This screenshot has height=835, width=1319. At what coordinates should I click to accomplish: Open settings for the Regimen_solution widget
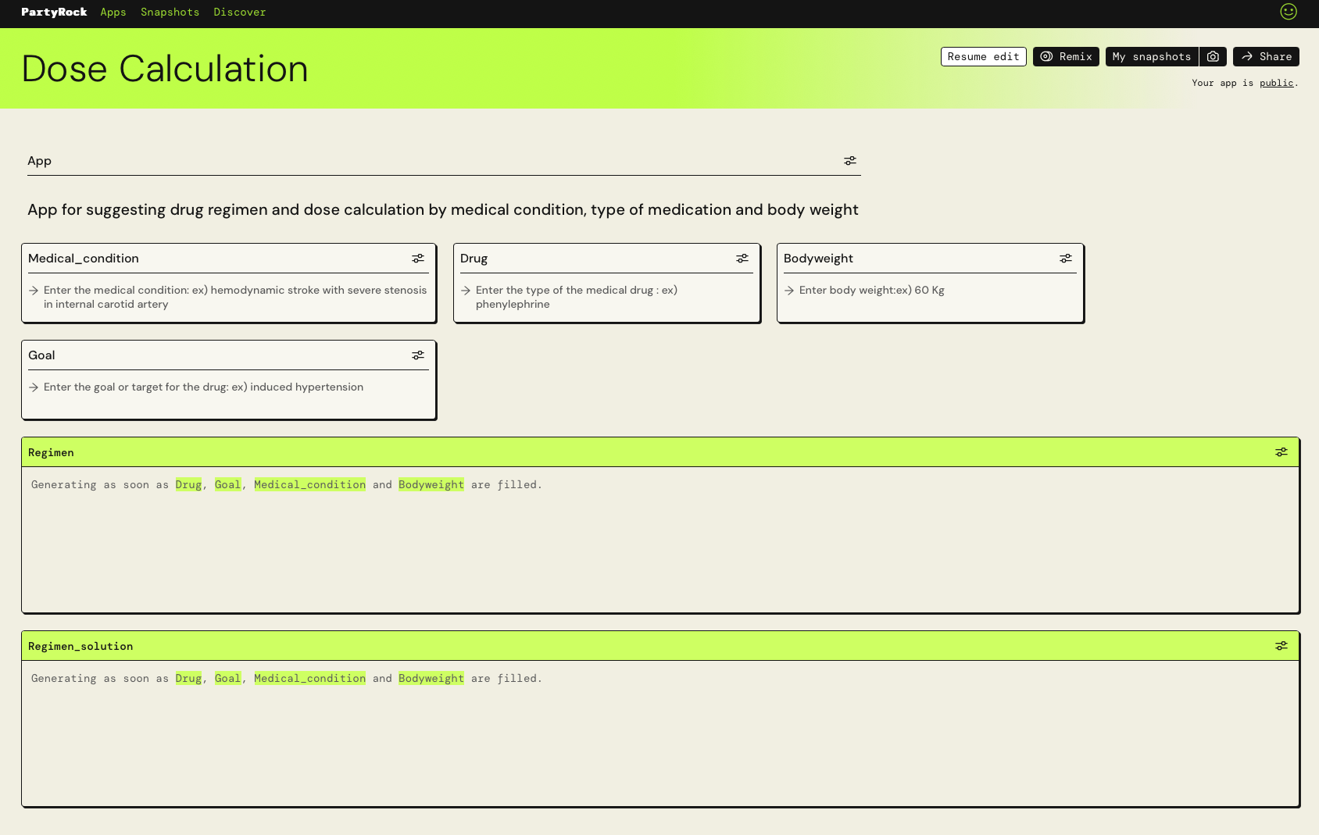coord(1281,645)
